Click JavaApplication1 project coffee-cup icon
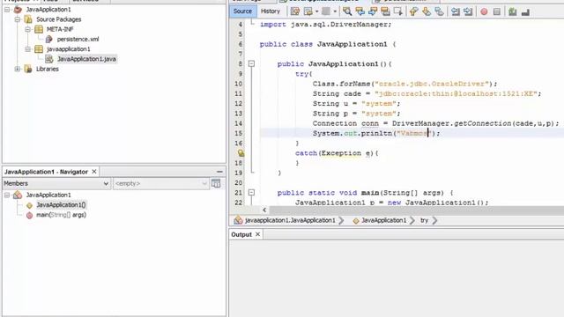 18,10
